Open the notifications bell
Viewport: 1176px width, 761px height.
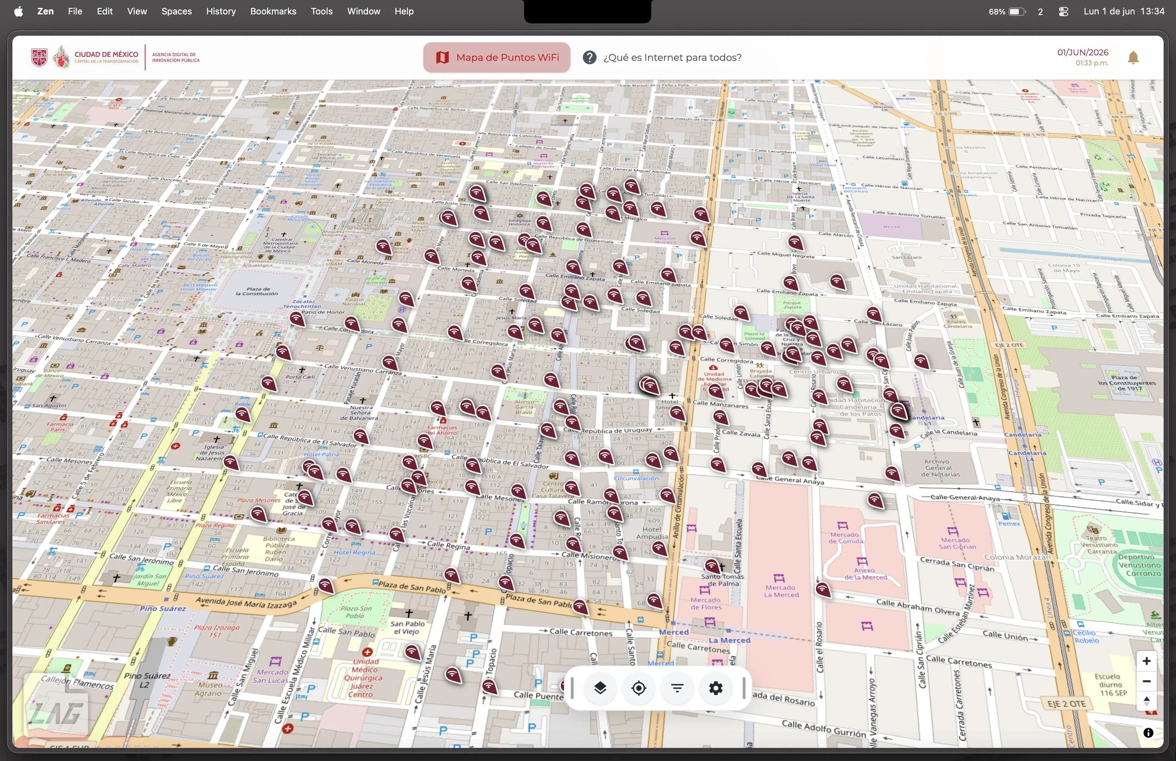point(1133,58)
